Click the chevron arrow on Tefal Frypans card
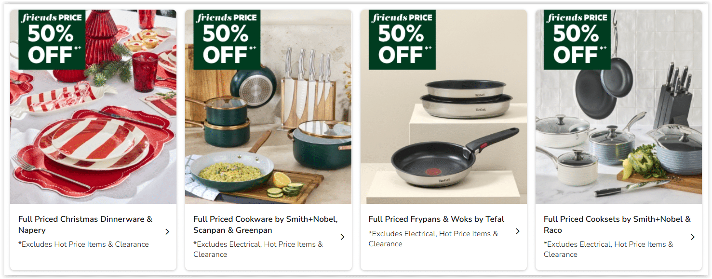 [x=518, y=231]
